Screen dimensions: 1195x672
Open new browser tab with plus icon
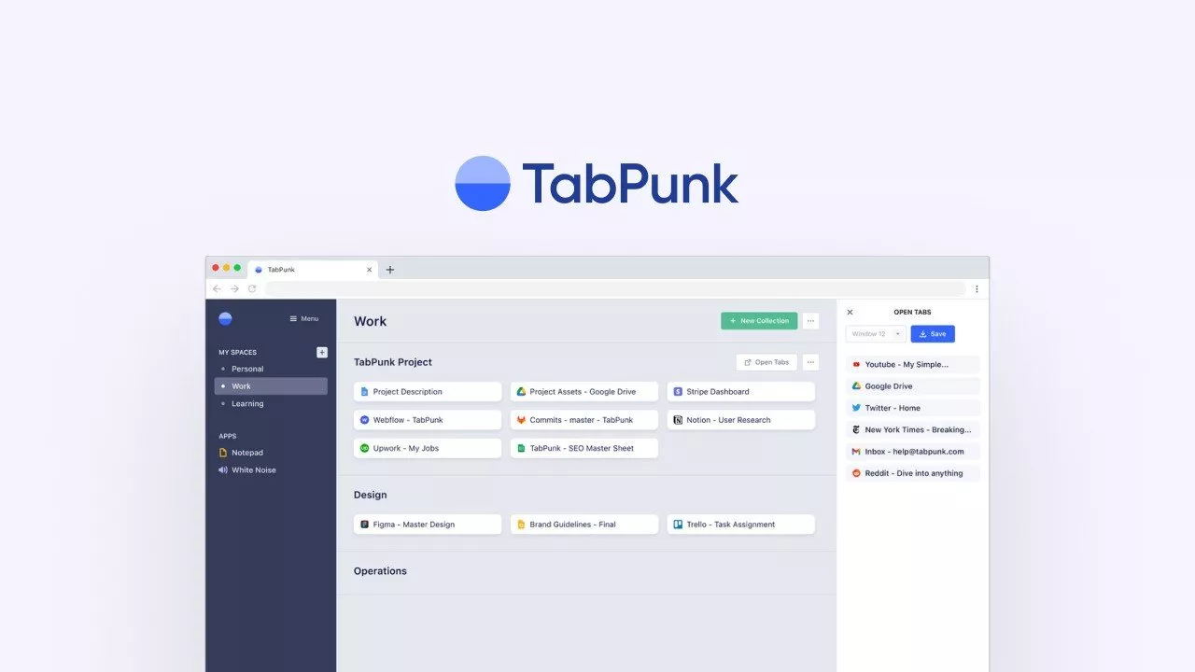(x=390, y=270)
